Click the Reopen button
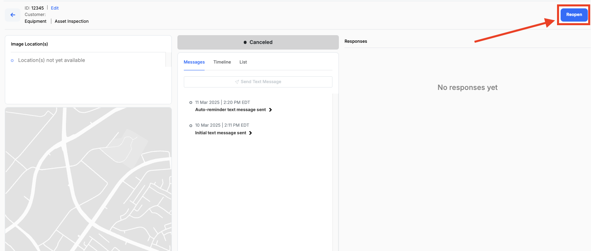Screen dimensions: 591x251 click(574, 14)
